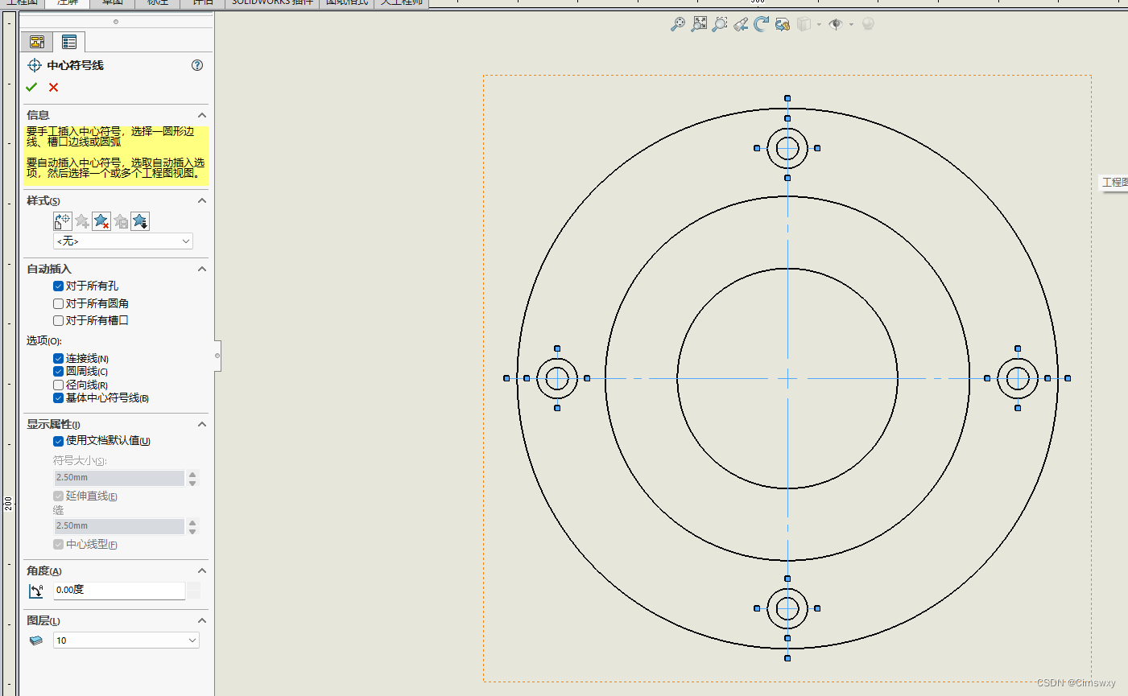Click the scene sphere icon in view toolbar
The image size is (1128, 696).
point(868,24)
